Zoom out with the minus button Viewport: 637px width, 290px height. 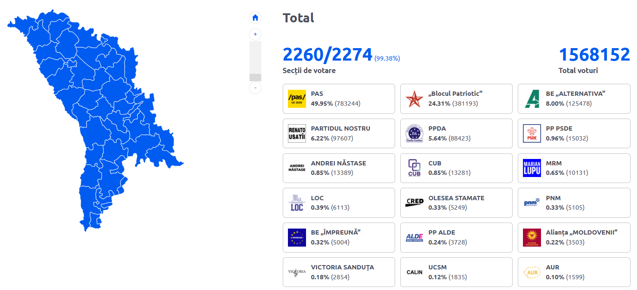pos(255,88)
